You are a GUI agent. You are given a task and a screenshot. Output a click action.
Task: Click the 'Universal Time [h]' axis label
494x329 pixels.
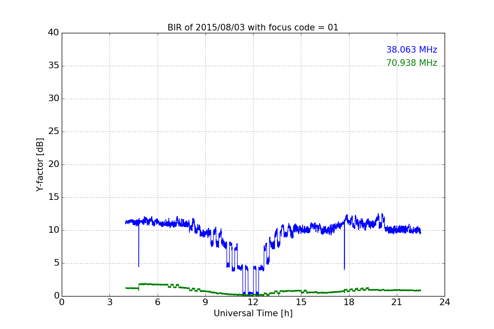[253, 313]
